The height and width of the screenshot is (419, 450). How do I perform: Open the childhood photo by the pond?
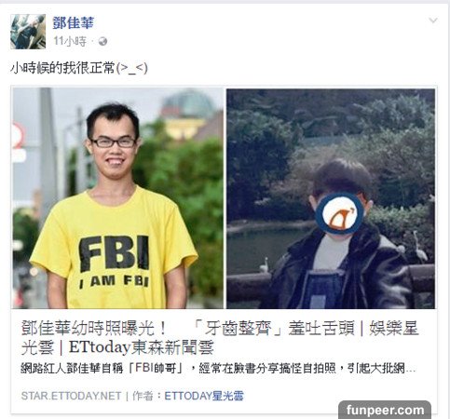click(x=331, y=198)
